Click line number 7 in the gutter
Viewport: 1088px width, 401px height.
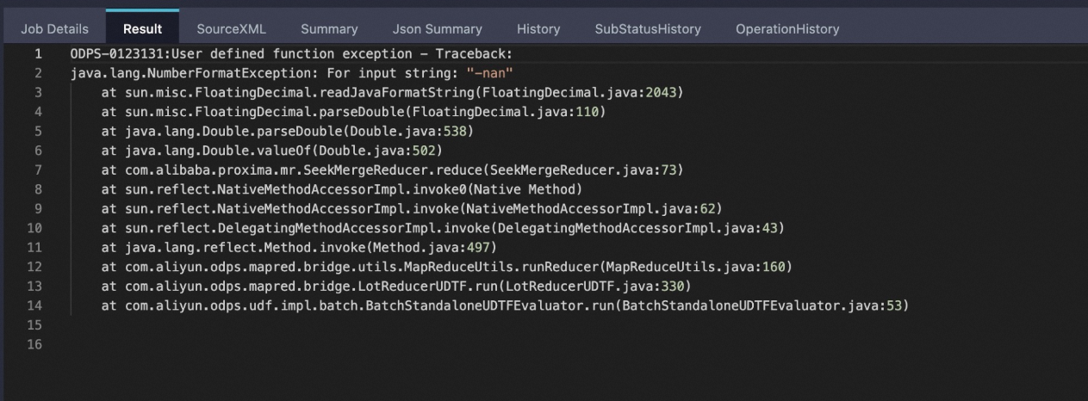coord(37,169)
